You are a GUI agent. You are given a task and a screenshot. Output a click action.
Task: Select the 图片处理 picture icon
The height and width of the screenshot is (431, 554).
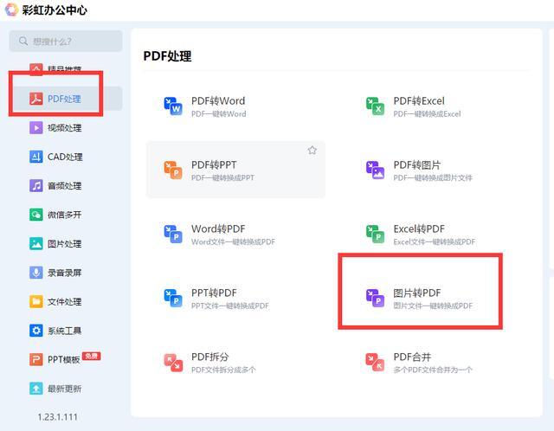point(36,244)
